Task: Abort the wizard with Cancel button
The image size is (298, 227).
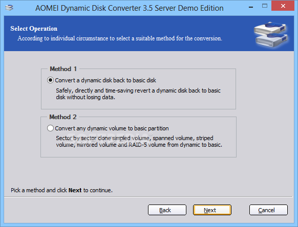Action: (x=268, y=210)
